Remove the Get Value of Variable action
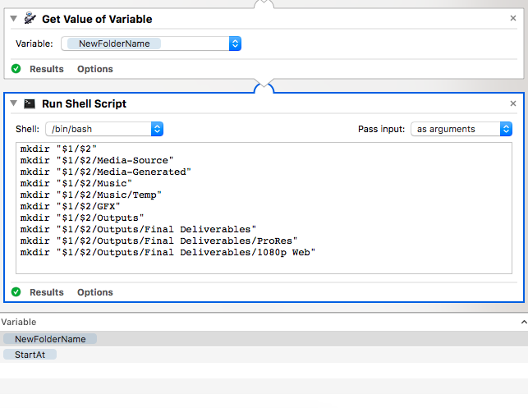This screenshot has height=408, width=528. point(513,19)
